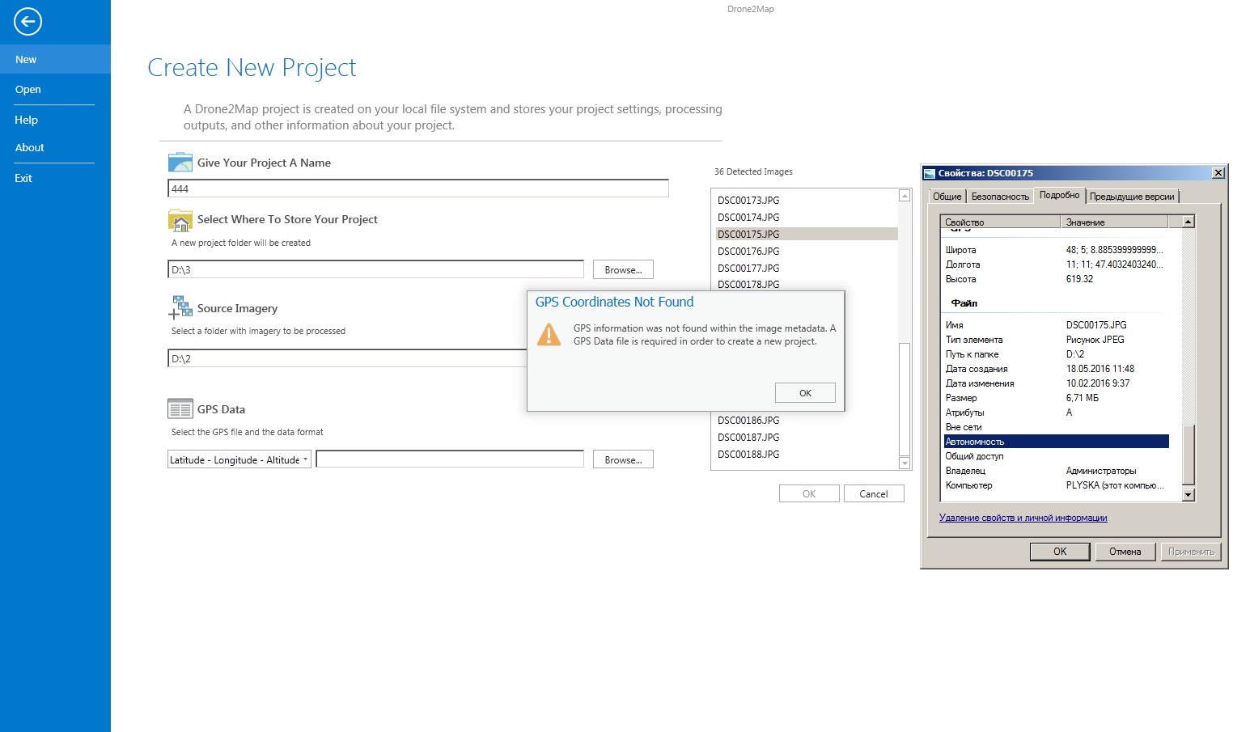This screenshot has width=1250, height=732.
Task: Click the Широта property row
Action: click(1057, 250)
